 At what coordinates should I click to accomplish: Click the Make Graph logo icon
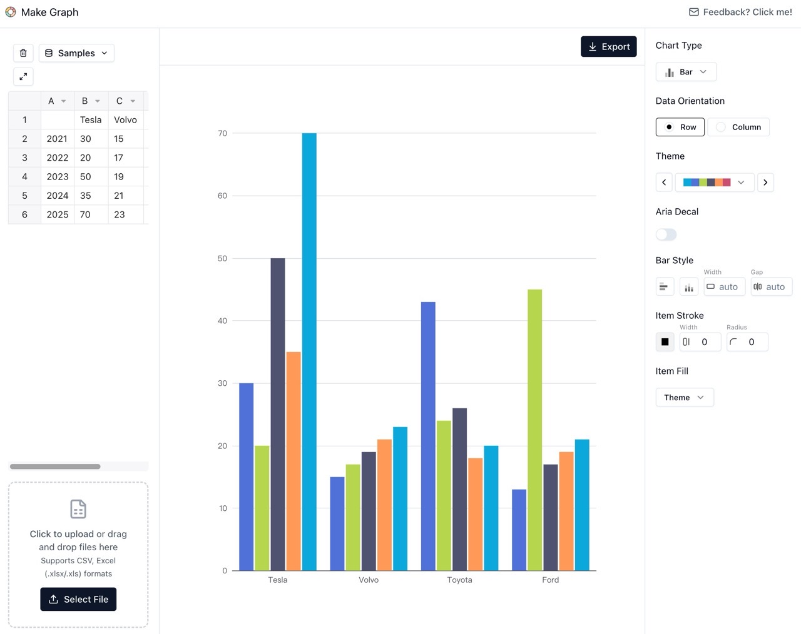tap(11, 12)
